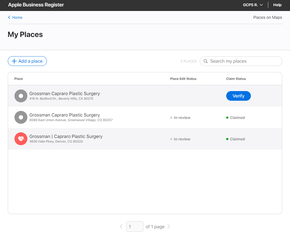Screen dimensions: 290x236
Task: Click the magnifying glass search icon
Action: (x=206, y=61)
